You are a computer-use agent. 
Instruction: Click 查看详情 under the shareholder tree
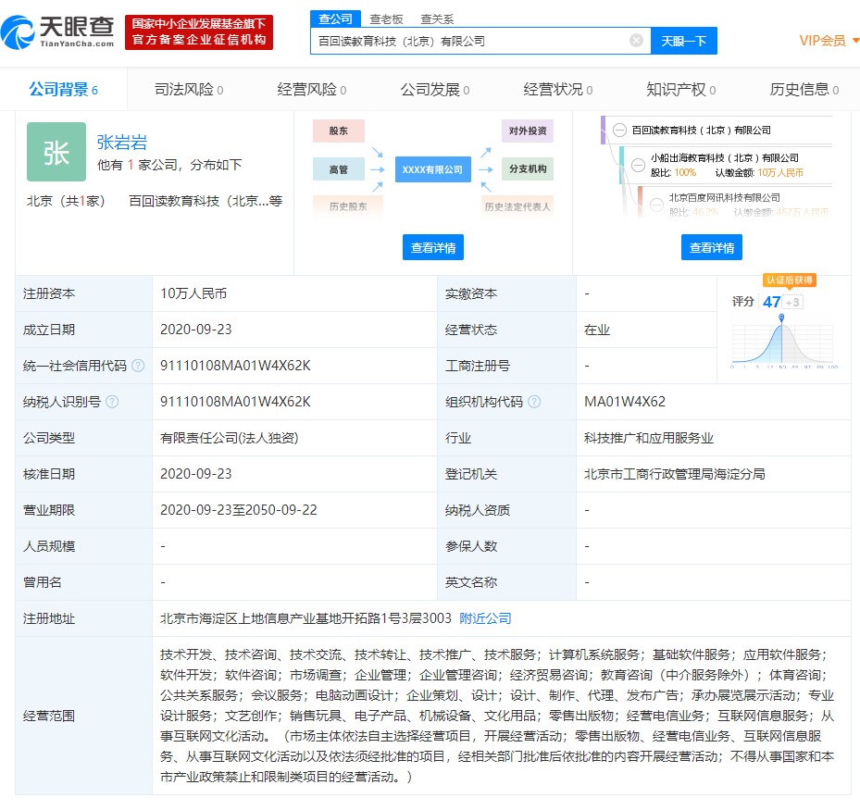pyautogui.click(x=712, y=247)
